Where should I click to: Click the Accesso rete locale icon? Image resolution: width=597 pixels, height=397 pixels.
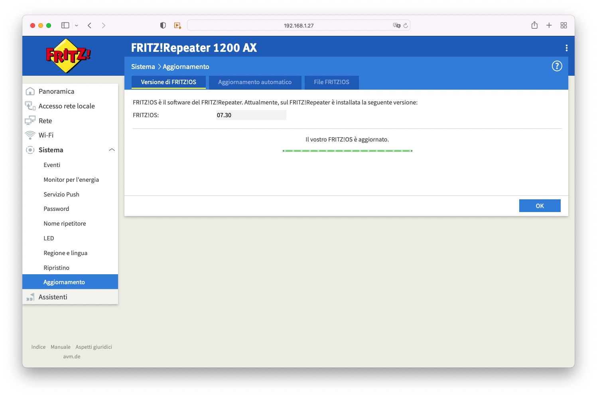[x=30, y=106]
